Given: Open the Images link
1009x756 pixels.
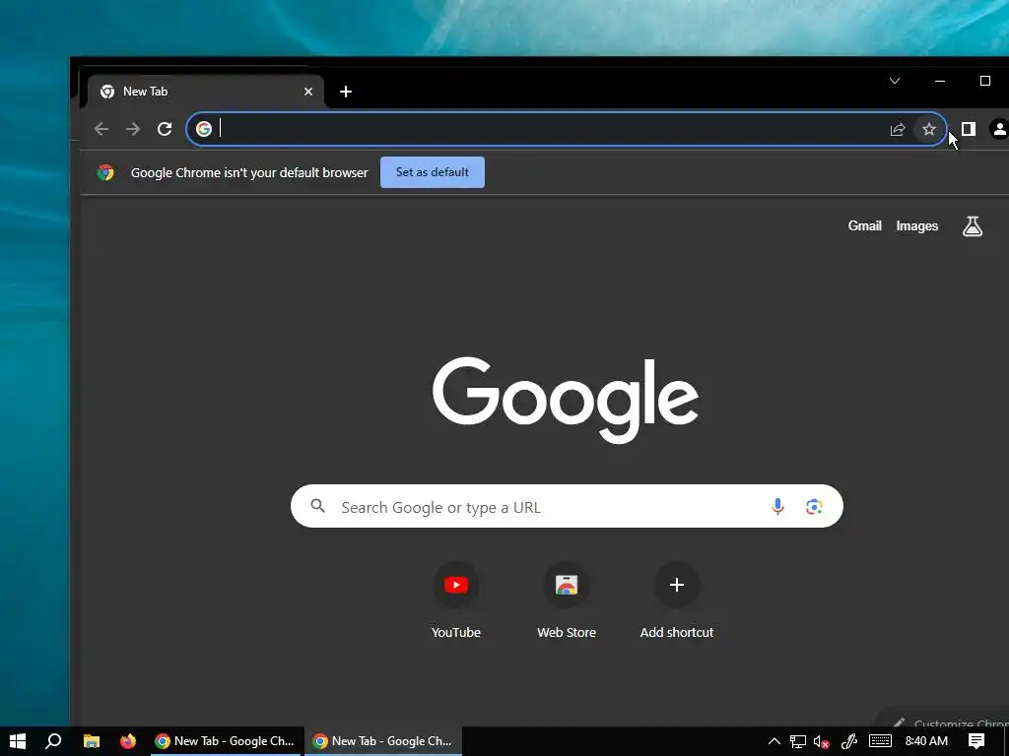Looking at the screenshot, I should (x=917, y=225).
